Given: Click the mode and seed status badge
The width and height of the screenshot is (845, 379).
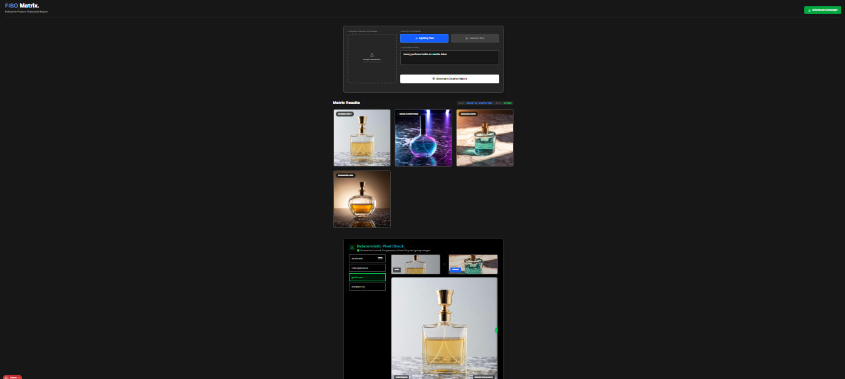Looking at the screenshot, I should (485, 103).
